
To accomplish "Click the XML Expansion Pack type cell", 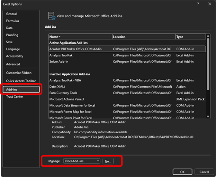I will 190,99.
